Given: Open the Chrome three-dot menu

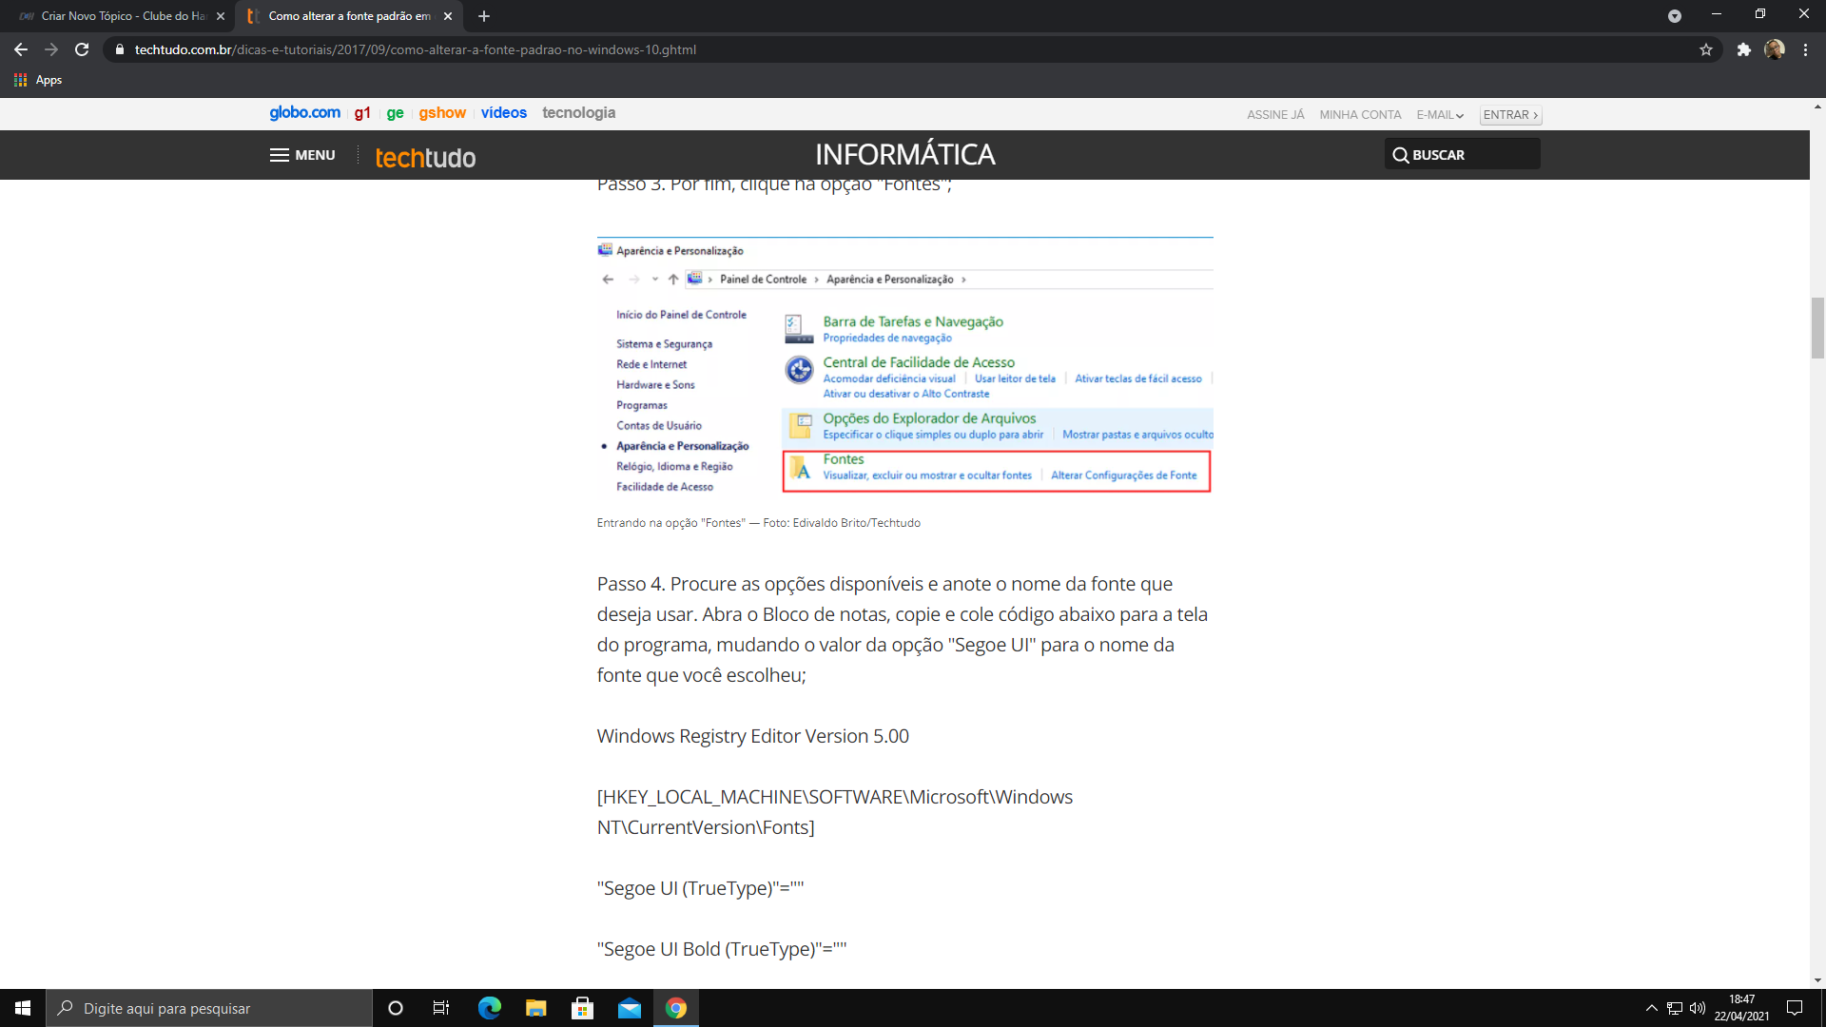Looking at the screenshot, I should point(1805,49).
